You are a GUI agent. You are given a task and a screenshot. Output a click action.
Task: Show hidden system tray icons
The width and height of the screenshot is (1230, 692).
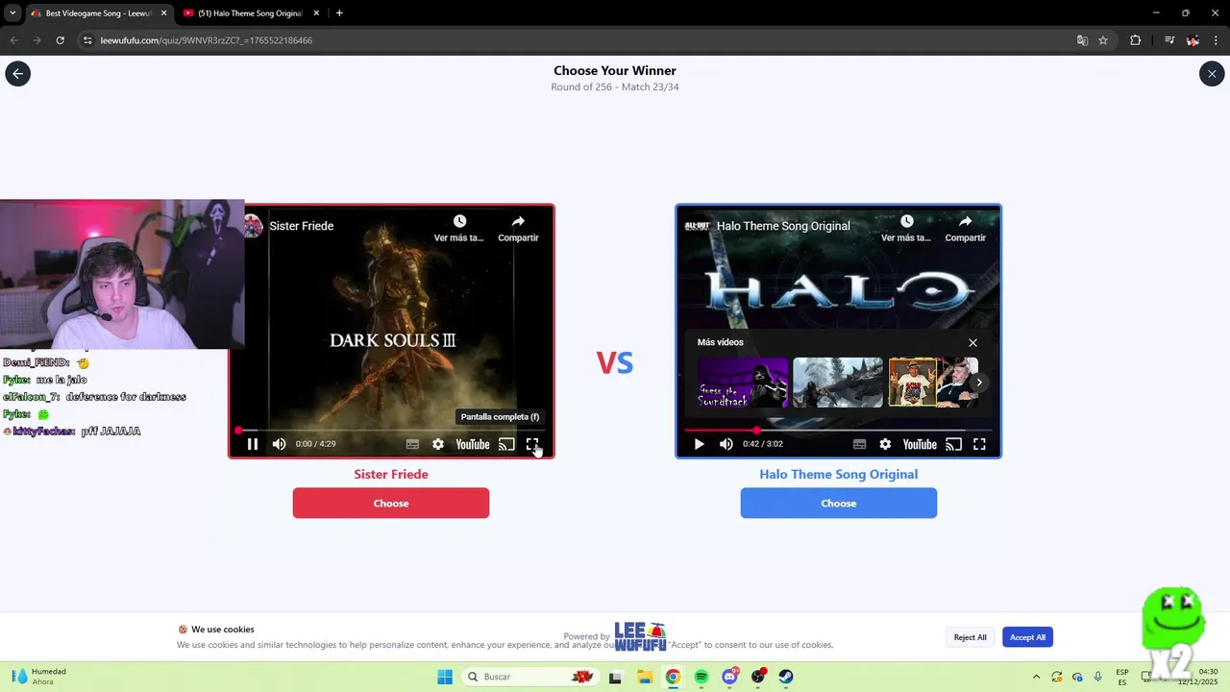click(x=1036, y=677)
